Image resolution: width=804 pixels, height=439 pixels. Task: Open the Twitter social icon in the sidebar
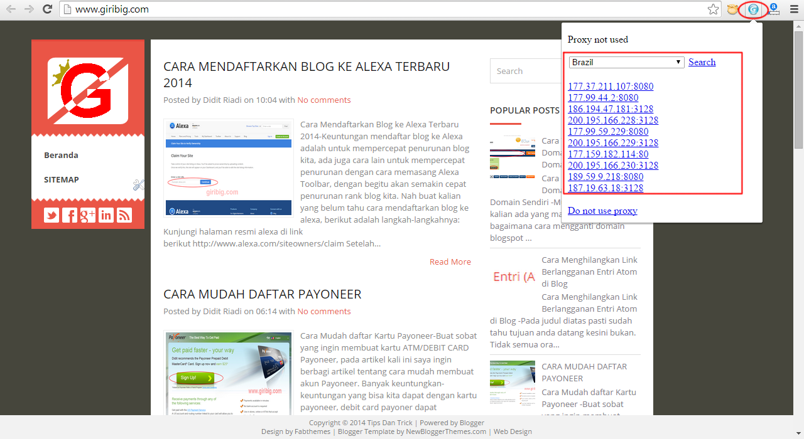point(52,215)
